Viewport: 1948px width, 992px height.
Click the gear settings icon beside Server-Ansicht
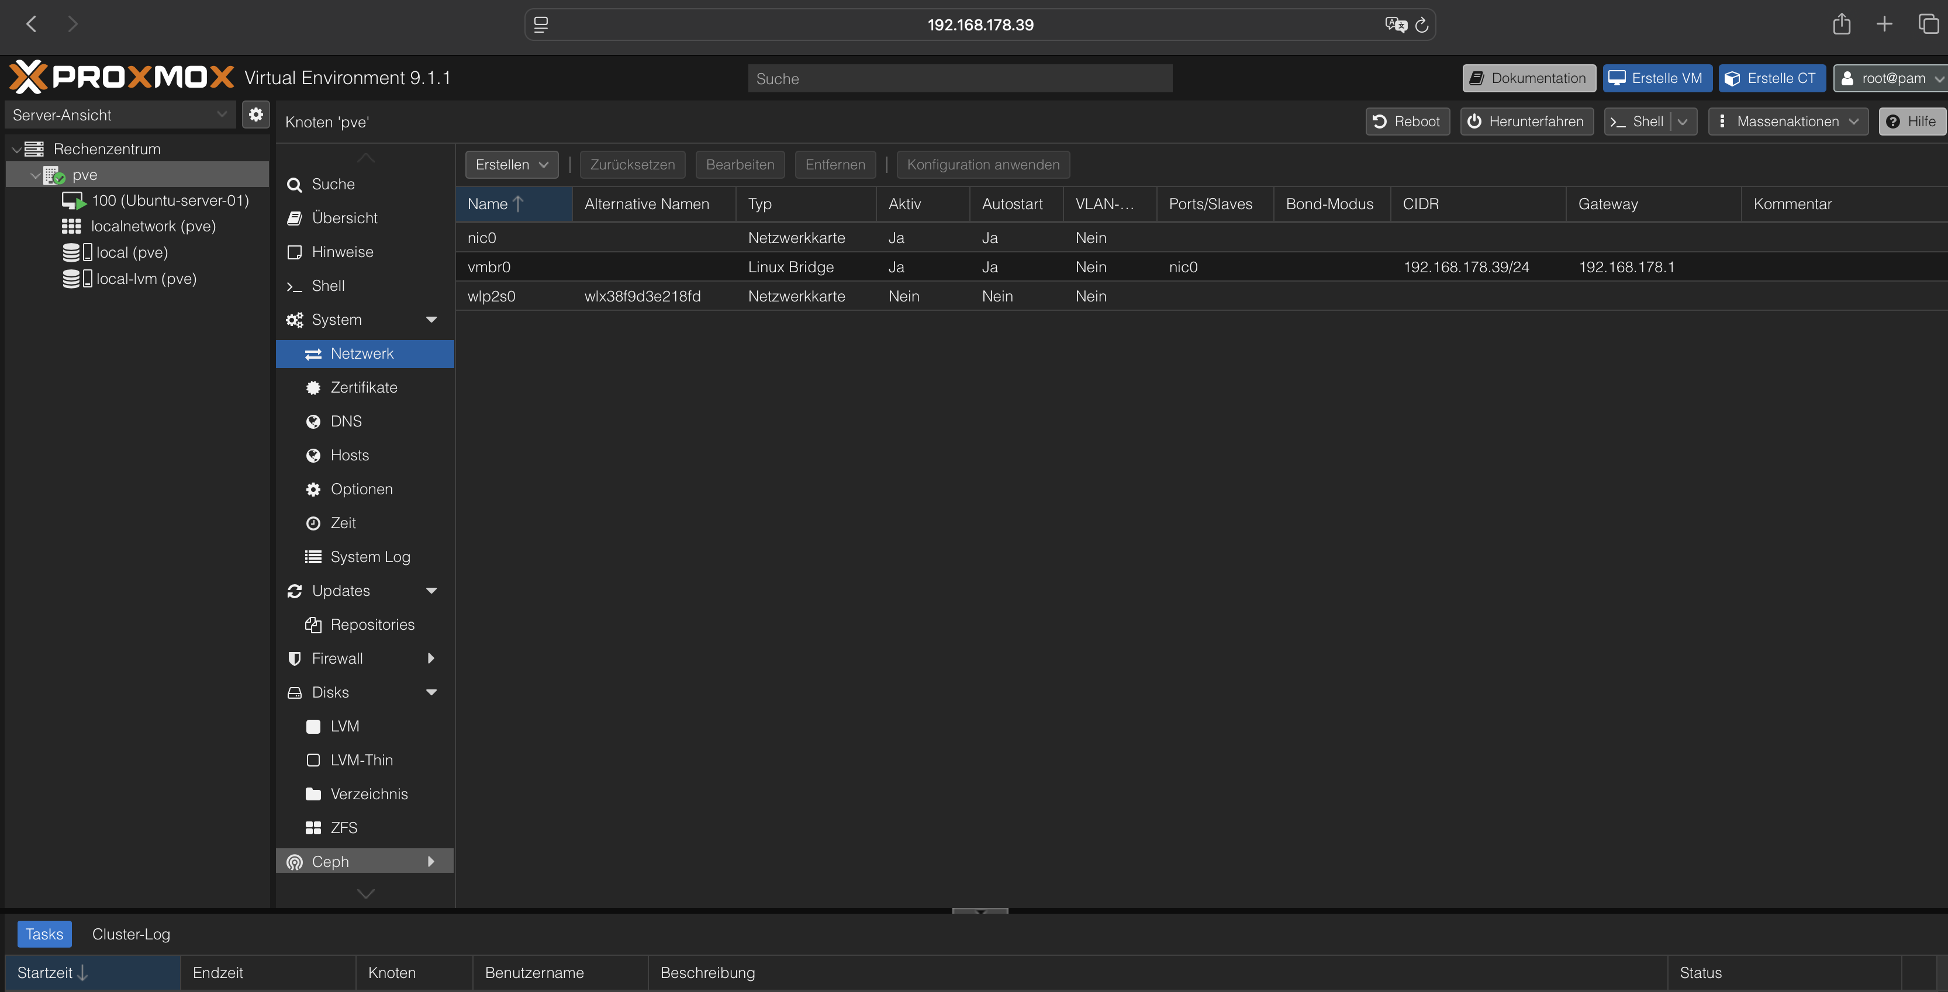pyautogui.click(x=255, y=115)
